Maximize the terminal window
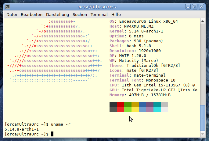 (195, 7)
